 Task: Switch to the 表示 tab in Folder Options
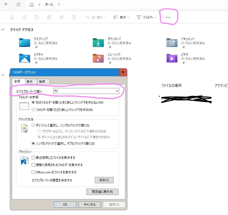[31, 81]
